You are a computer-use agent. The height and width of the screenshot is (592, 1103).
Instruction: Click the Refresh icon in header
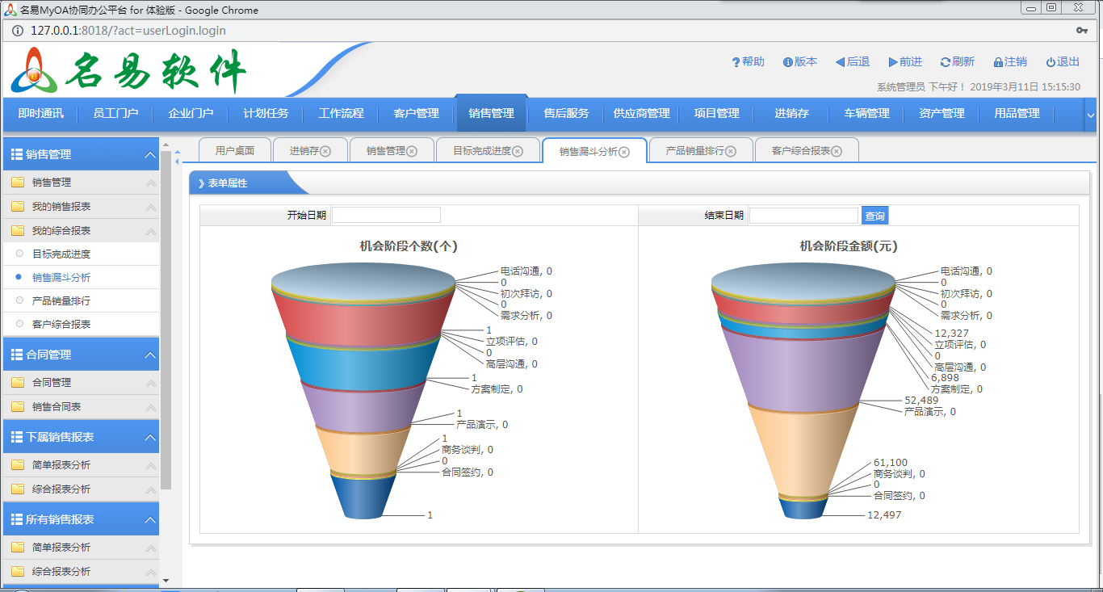945,62
